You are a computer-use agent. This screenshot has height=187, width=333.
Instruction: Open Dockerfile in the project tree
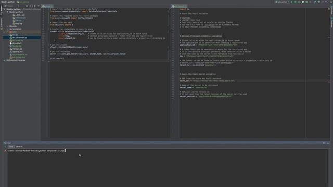[x=15, y=46]
